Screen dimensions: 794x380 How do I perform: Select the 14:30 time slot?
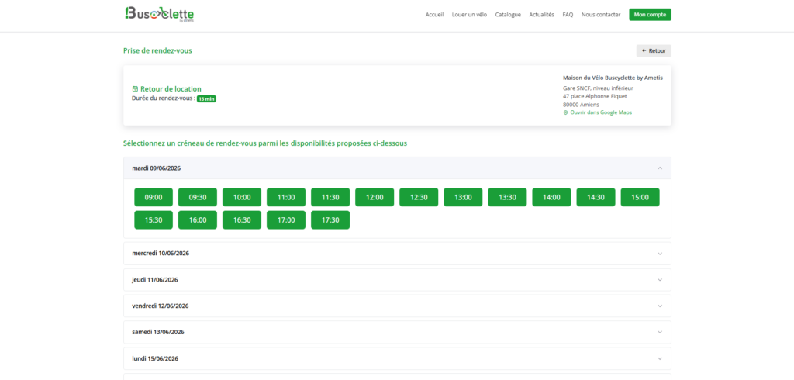tap(596, 197)
